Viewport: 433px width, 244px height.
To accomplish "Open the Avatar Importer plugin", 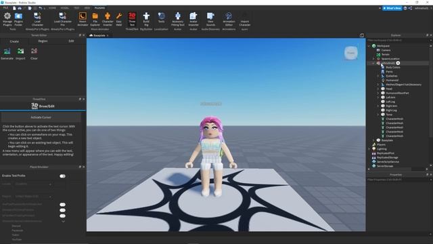I will pyautogui.click(x=193, y=19).
